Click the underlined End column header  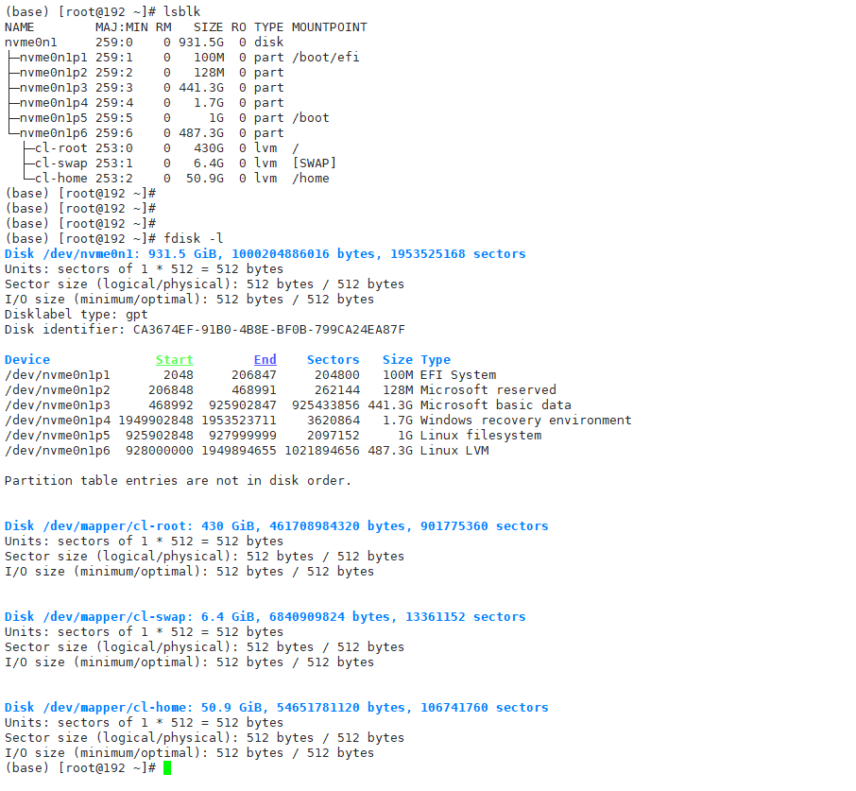[x=265, y=360]
